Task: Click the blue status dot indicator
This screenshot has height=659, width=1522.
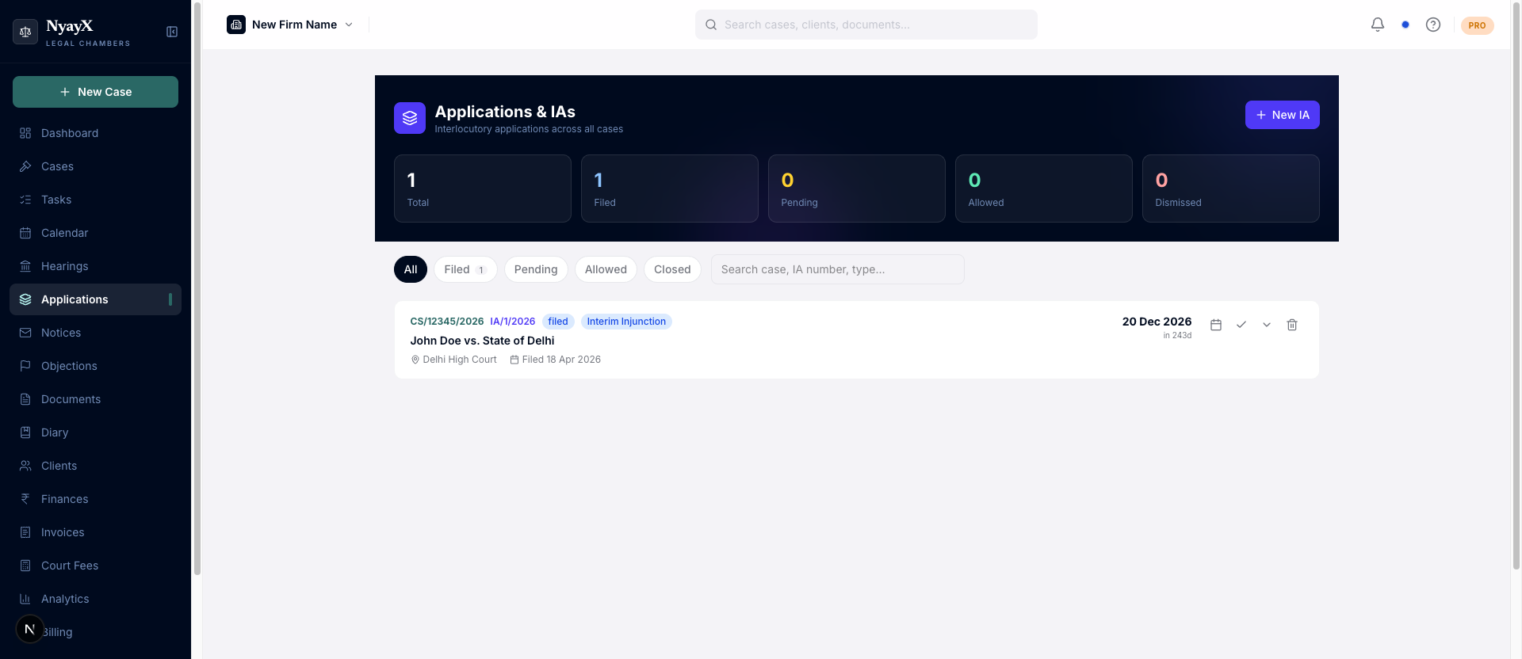Action: (x=1405, y=25)
